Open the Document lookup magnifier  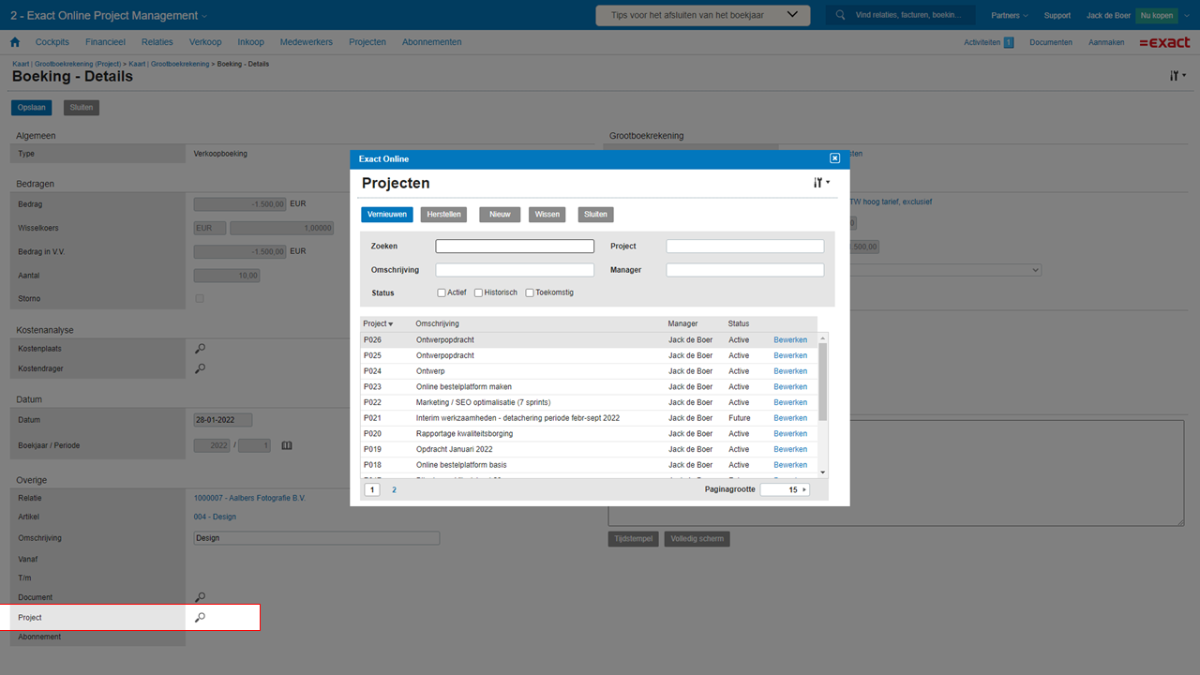(200, 597)
